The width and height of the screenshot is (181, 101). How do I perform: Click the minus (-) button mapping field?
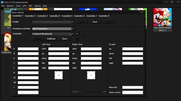pyautogui.click(x=28, y=92)
